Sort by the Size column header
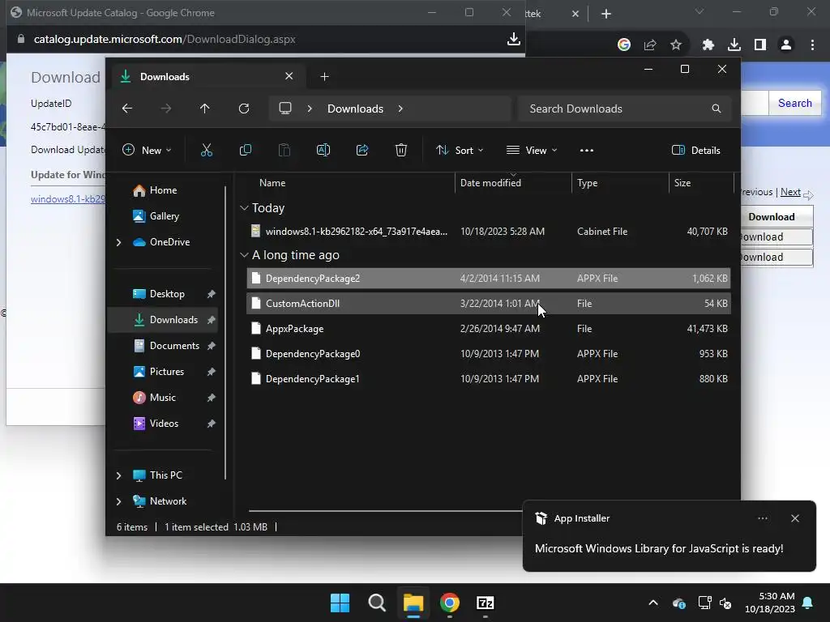Image resolution: width=830 pixels, height=622 pixels. click(682, 182)
